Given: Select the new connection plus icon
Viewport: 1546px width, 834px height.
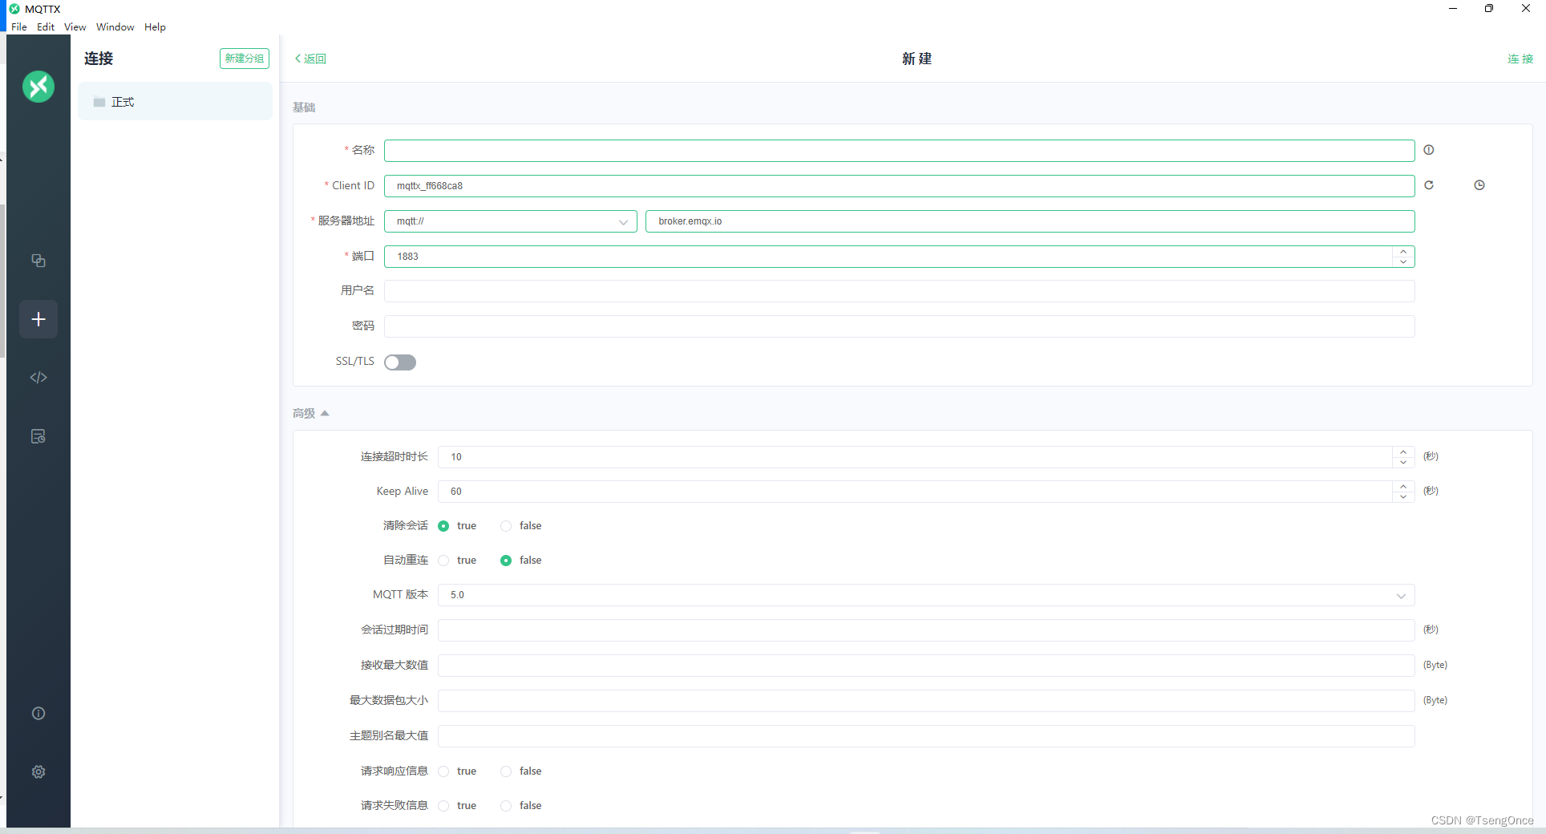Looking at the screenshot, I should tap(38, 319).
